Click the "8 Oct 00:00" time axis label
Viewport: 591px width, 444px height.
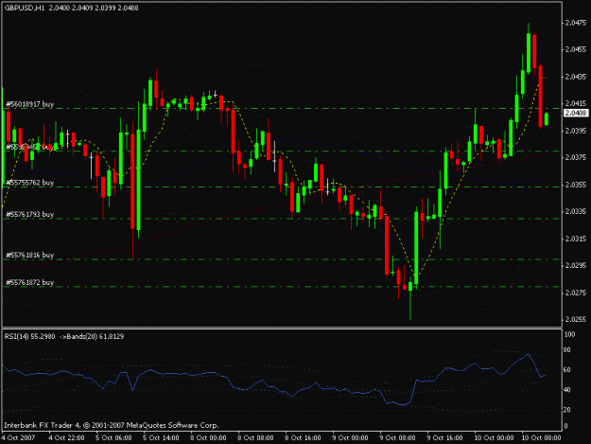pyautogui.click(x=208, y=437)
